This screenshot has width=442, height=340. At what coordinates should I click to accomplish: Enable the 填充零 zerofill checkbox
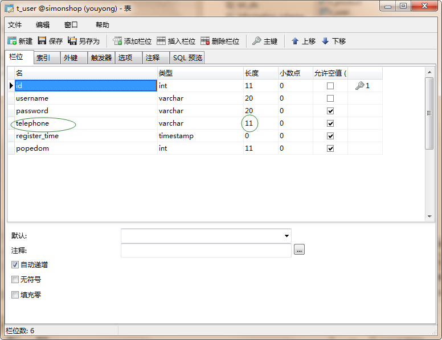coord(15,295)
